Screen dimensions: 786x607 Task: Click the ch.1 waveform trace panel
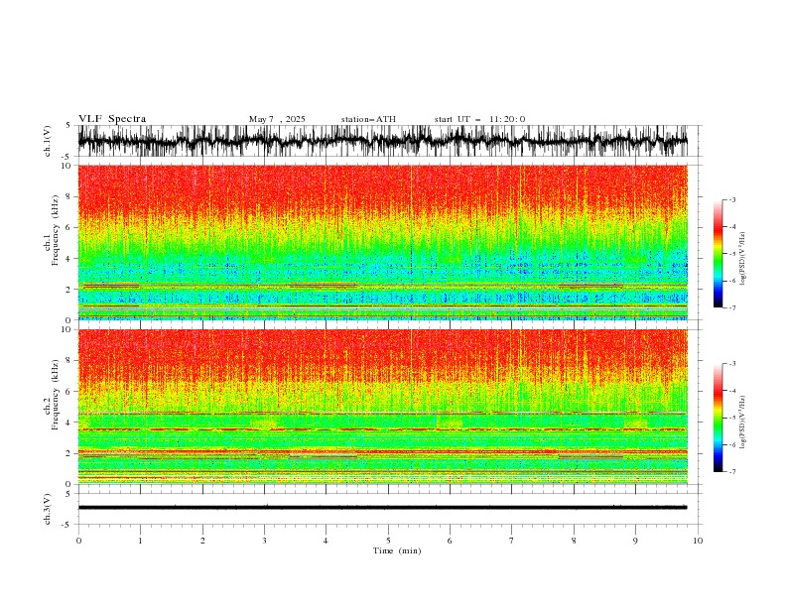[382, 141]
